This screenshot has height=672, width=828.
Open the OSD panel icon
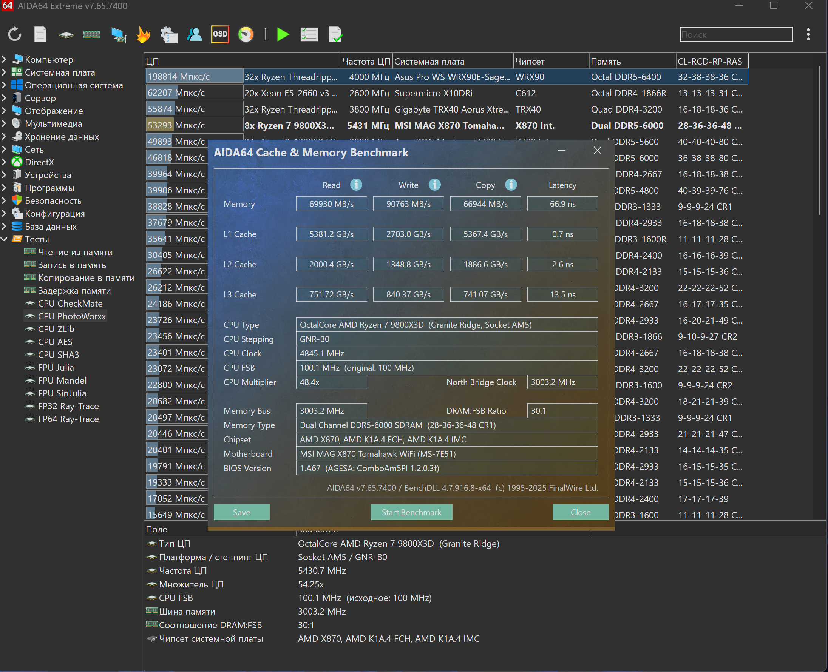[x=219, y=34]
